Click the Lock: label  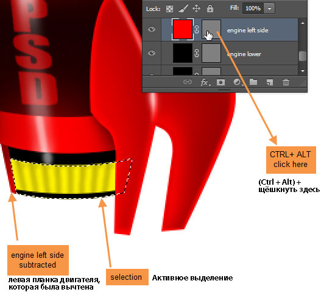pyautogui.click(x=153, y=9)
